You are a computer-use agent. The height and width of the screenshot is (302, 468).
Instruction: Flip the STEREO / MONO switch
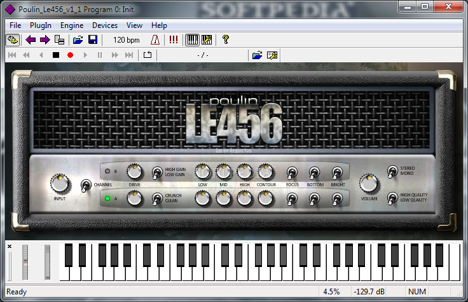[x=392, y=171]
